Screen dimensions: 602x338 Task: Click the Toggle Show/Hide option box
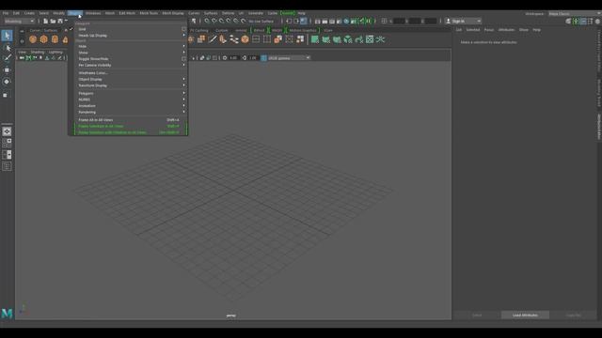coord(184,59)
